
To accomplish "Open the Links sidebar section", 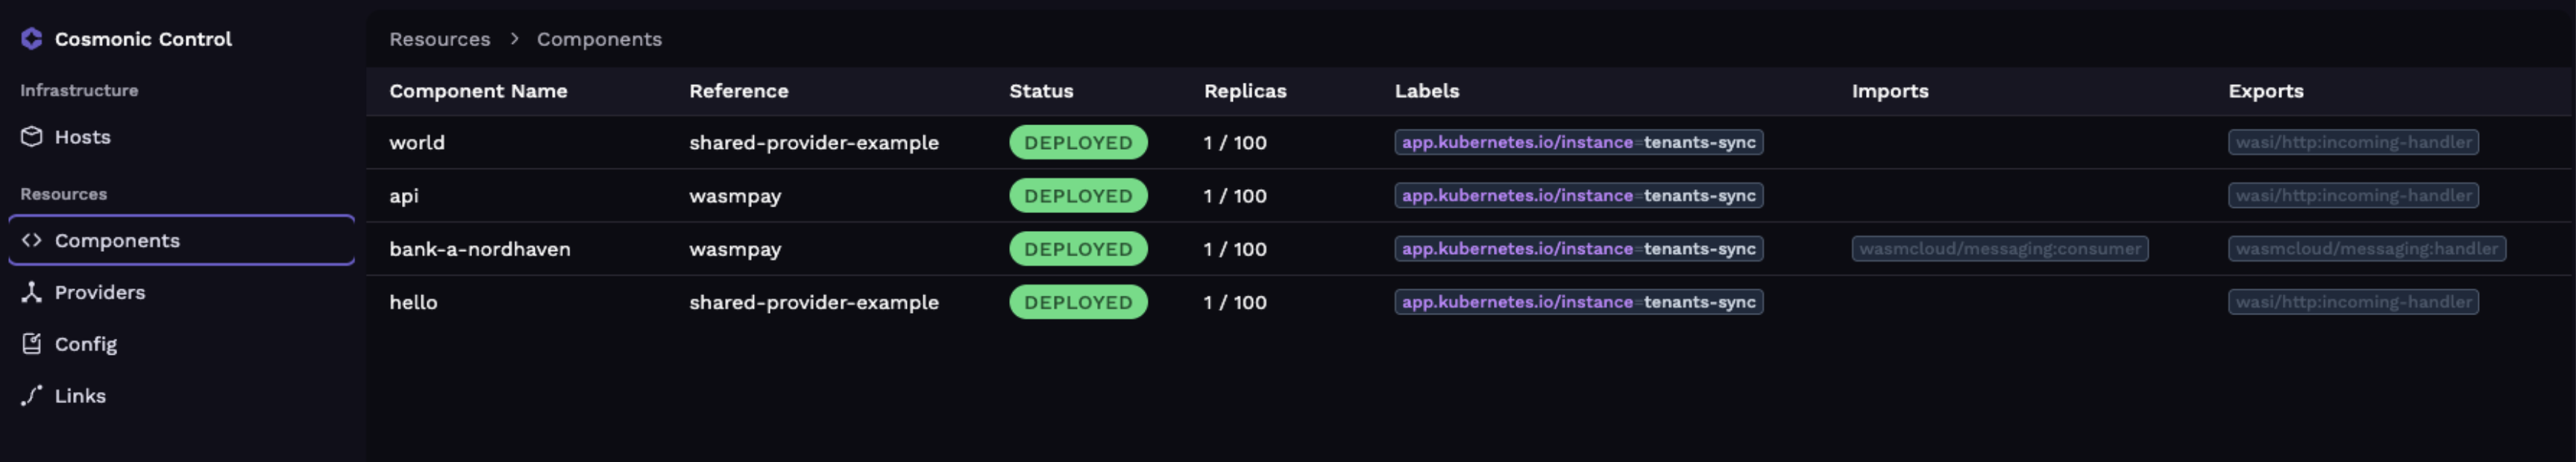I will click(80, 396).
